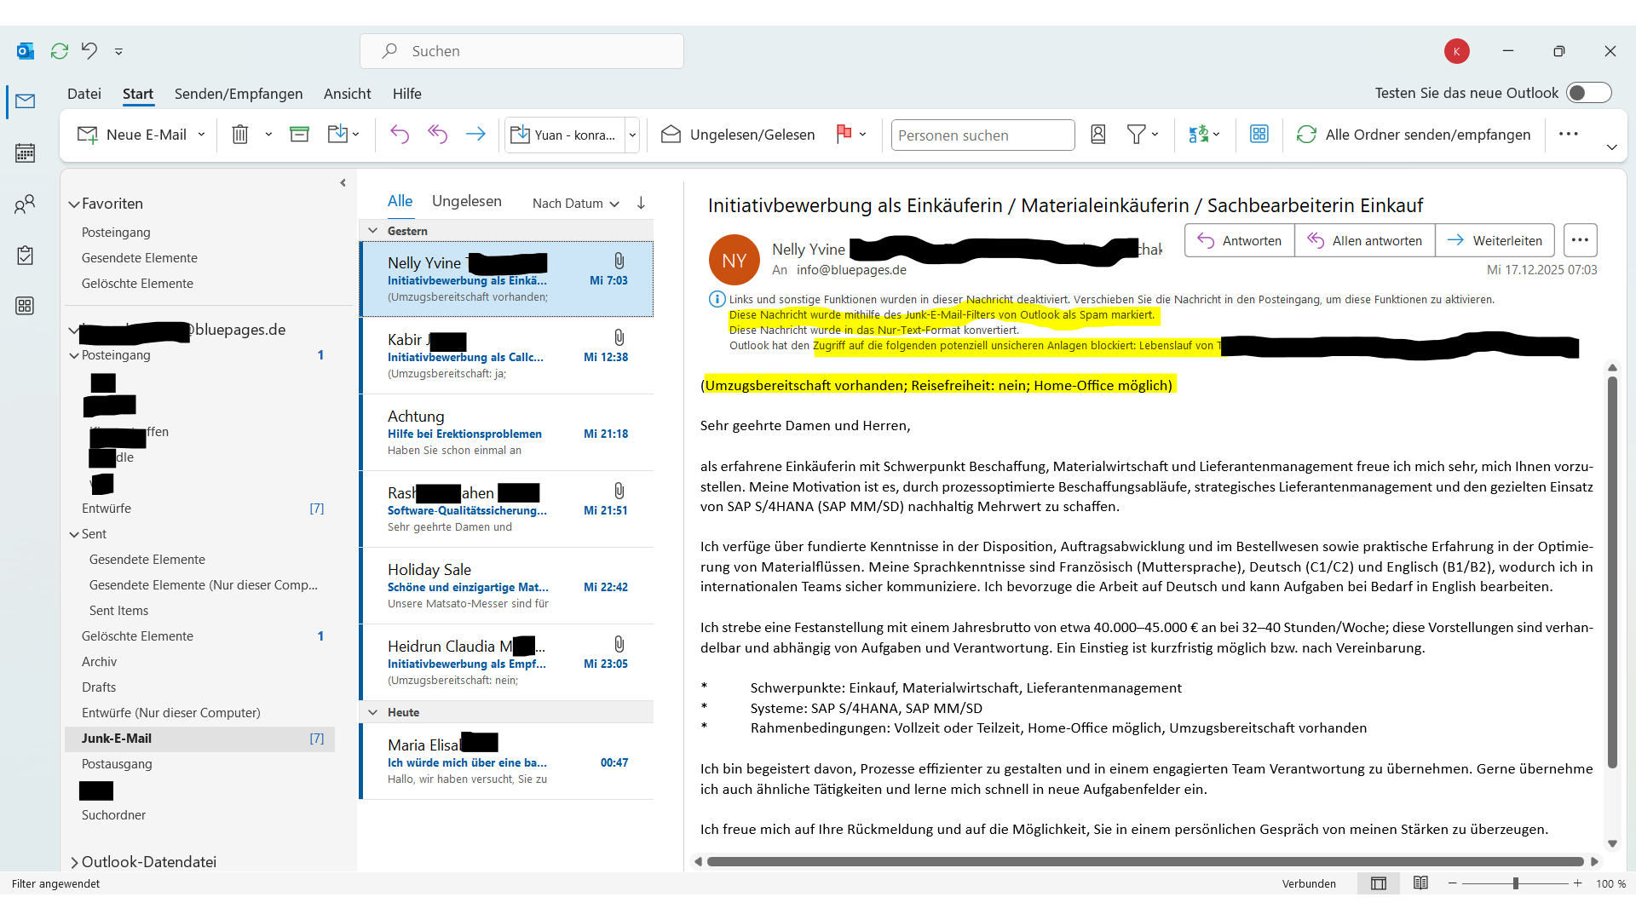The width and height of the screenshot is (1636, 920).
Task: Click the Delete trash icon
Action: pyautogui.click(x=240, y=135)
